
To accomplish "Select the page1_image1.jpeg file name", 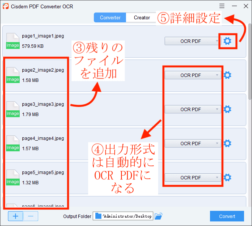I will (43, 36).
